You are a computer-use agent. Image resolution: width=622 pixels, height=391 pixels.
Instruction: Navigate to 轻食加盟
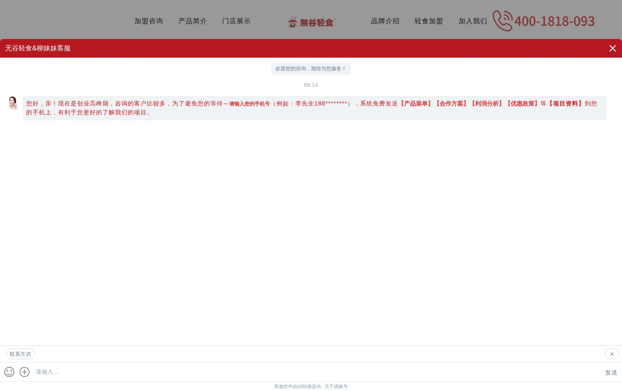tap(429, 21)
